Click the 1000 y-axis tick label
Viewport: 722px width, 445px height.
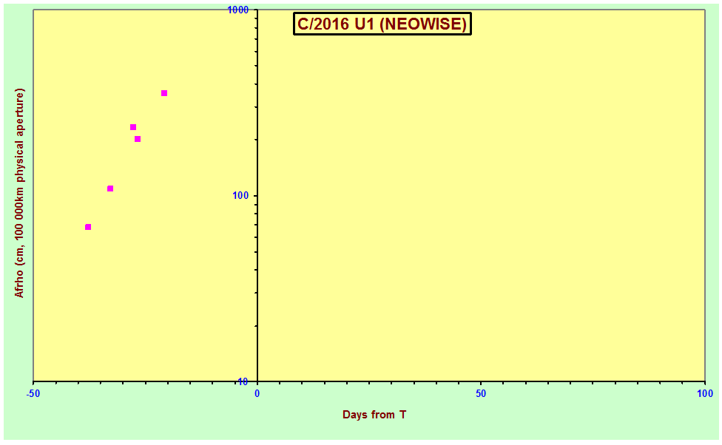(x=238, y=10)
